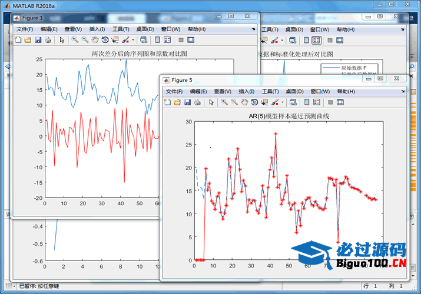Toggle Insert Legend in back figure toolbar
The image size is (421, 294).
[316, 40]
